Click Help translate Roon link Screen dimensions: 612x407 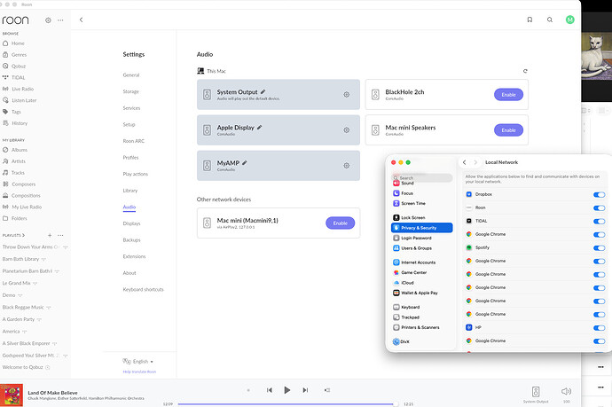coord(141,372)
